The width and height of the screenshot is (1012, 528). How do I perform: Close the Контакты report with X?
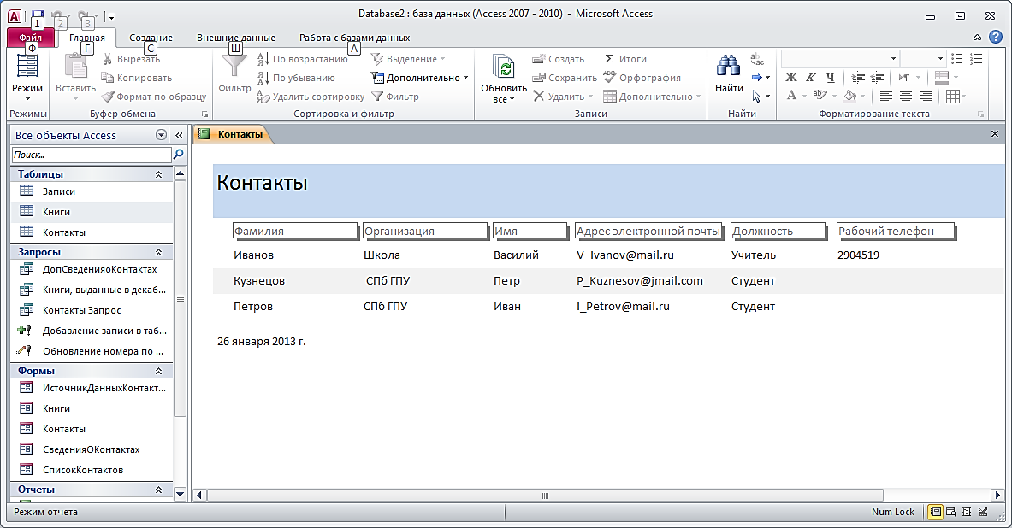click(x=995, y=133)
